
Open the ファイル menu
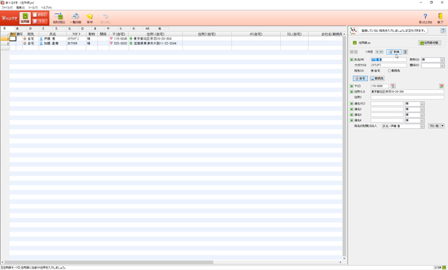coord(7,8)
